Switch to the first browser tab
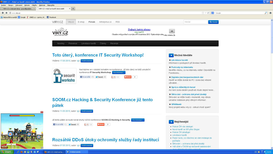 click(17, 8)
